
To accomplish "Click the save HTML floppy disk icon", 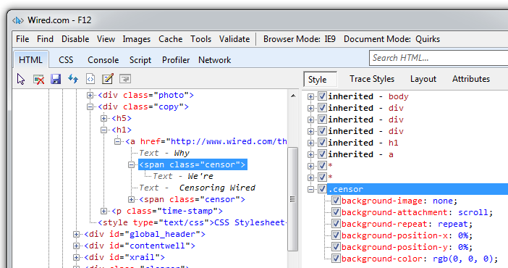I will 56,79.
